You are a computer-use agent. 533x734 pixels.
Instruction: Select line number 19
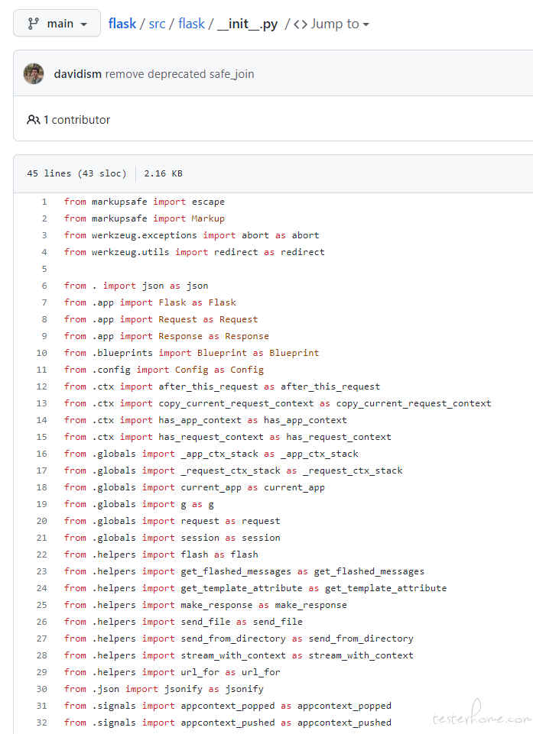[42, 504]
